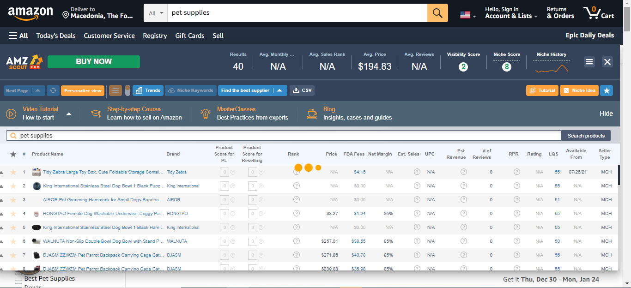Click rank help icon for Tidy Zebra row
The image size is (631, 288).
click(297, 172)
